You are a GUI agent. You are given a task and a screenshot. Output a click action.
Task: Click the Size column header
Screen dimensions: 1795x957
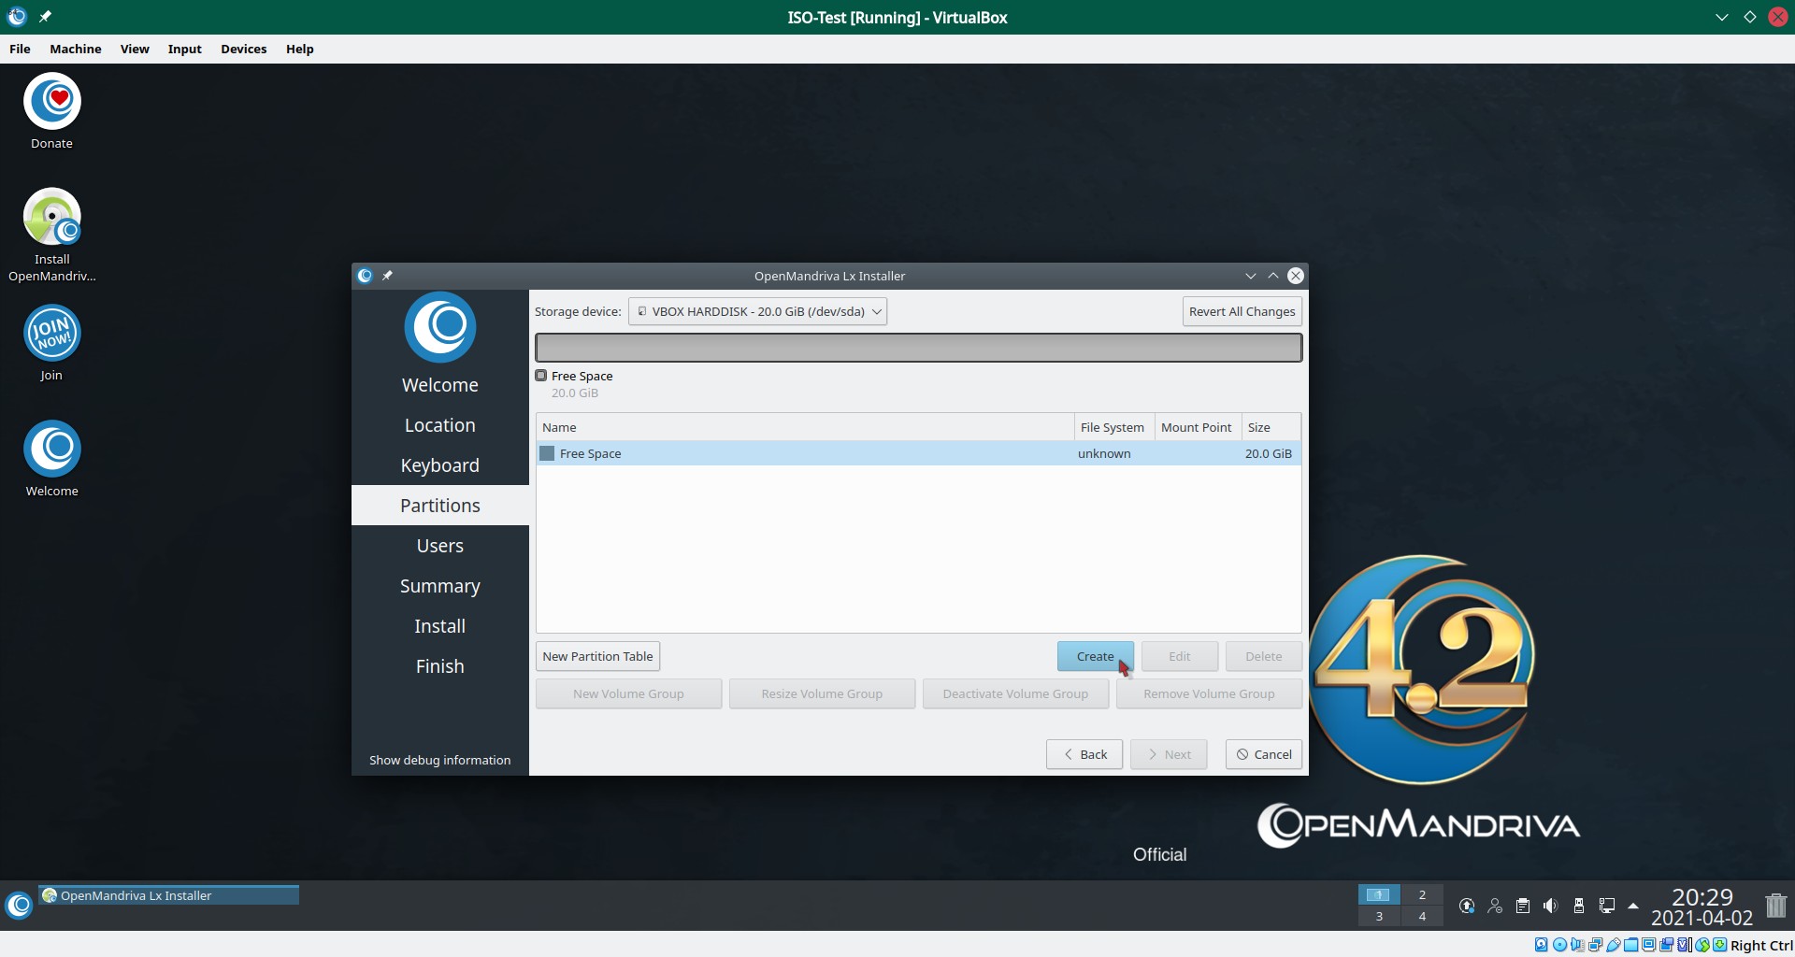pos(1271,427)
